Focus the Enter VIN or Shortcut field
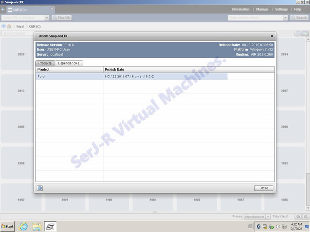 point(23,18)
